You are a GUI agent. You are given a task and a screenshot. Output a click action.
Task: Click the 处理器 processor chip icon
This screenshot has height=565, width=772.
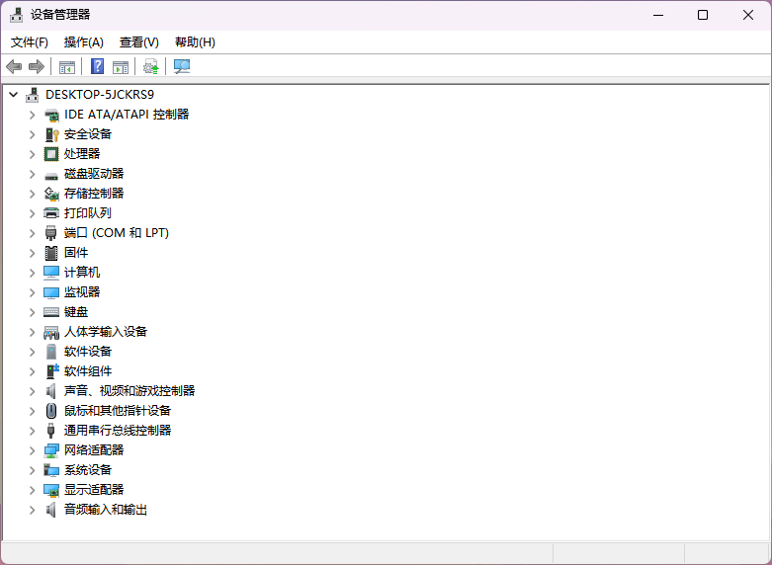51,154
